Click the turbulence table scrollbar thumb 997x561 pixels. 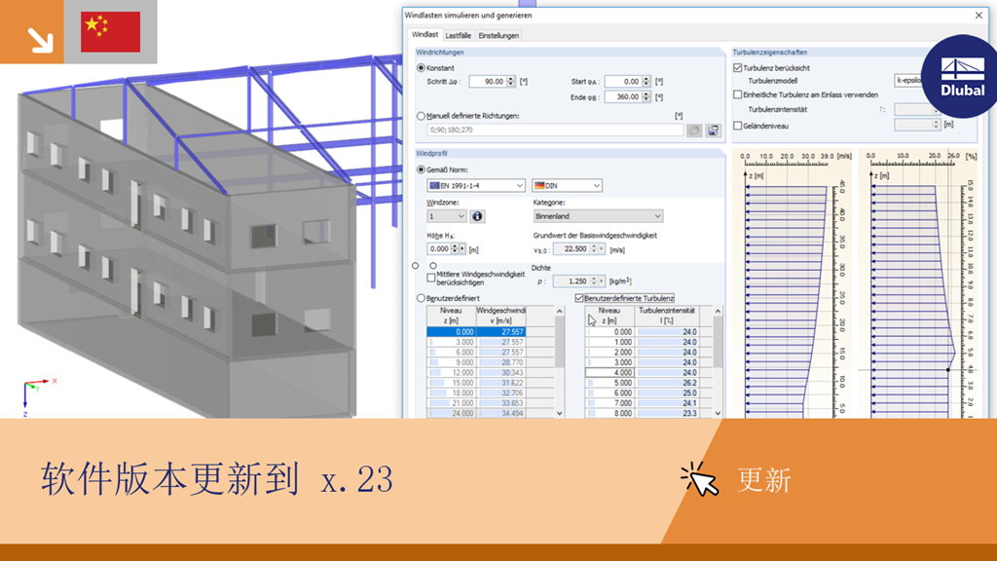pyautogui.click(x=718, y=342)
